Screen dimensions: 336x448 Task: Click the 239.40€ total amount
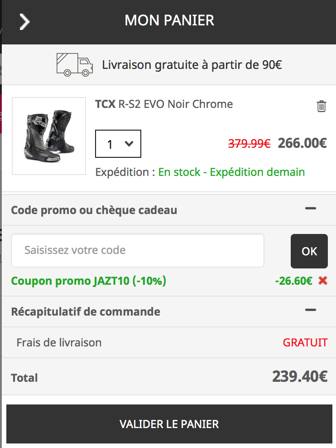[301, 376]
